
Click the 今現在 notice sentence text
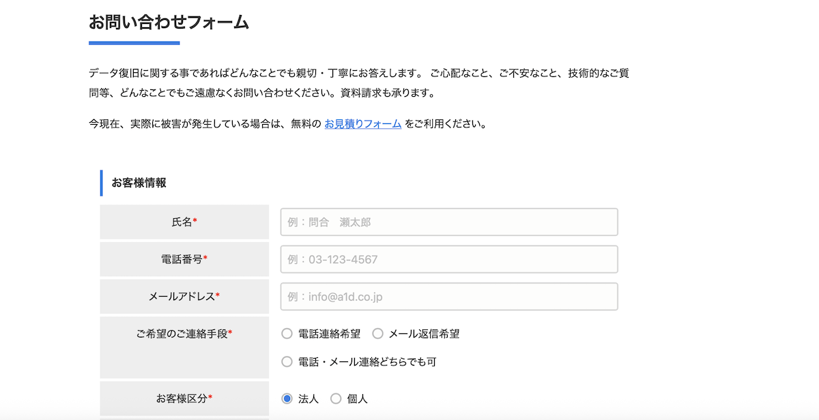[205, 124]
